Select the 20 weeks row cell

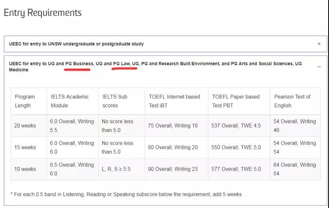coord(29,126)
